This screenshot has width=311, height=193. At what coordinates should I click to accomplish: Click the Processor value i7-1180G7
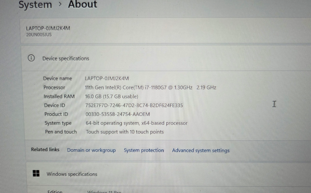[150, 87]
